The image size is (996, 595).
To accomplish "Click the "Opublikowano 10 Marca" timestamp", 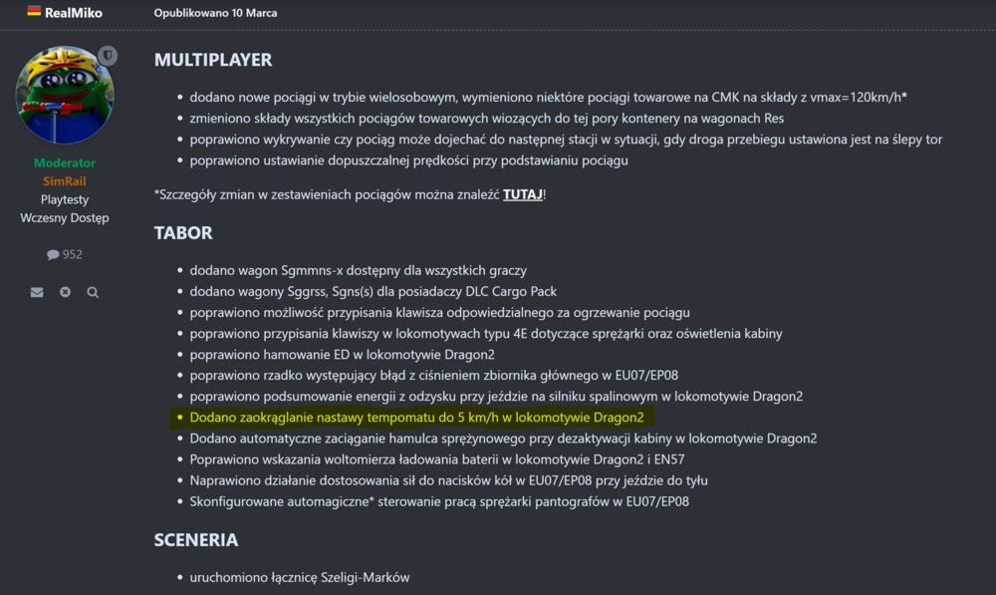I will (x=215, y=13).
